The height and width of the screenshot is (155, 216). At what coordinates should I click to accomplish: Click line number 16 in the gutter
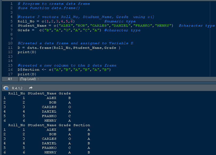click(x=11, y=70)
